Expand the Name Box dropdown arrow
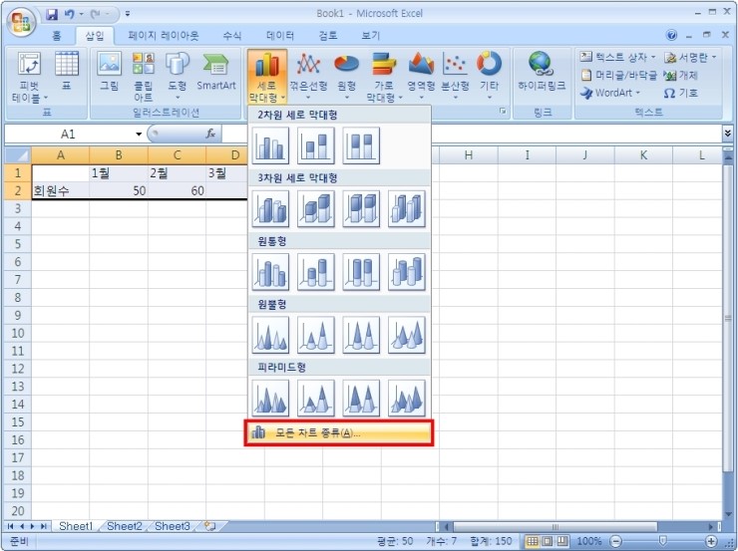The width and height of the screenshot is (738, 551). click(x=139, y=134)
